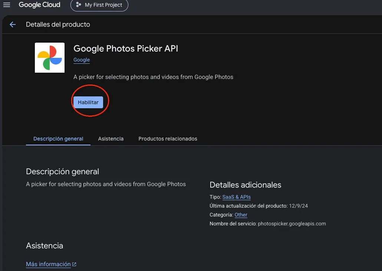
Task: Click the Google Photos Picker API title
Action: coord(126,49)
